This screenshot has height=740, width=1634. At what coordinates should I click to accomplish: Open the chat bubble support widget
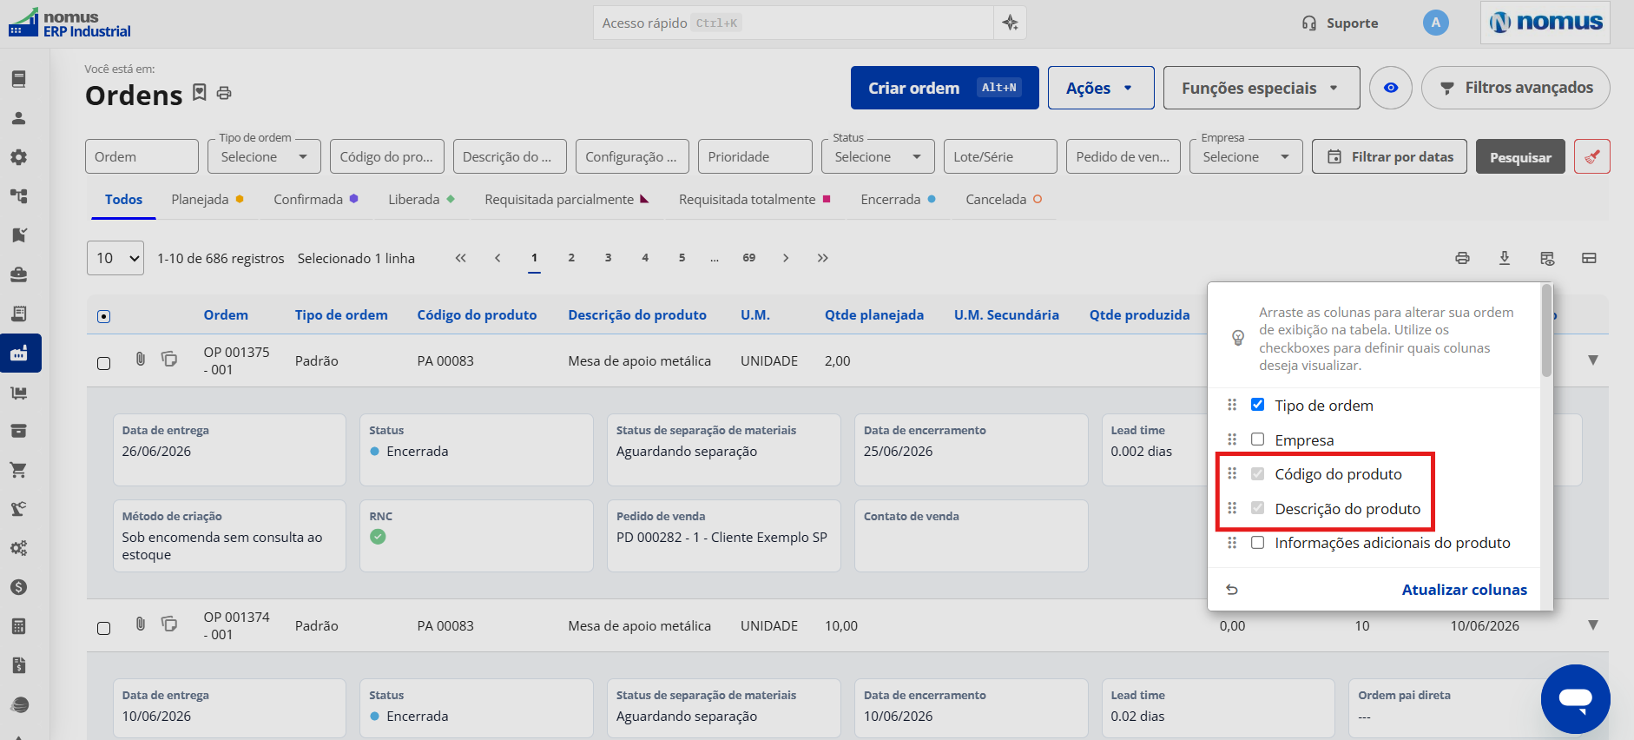[x=1575, y=699]
